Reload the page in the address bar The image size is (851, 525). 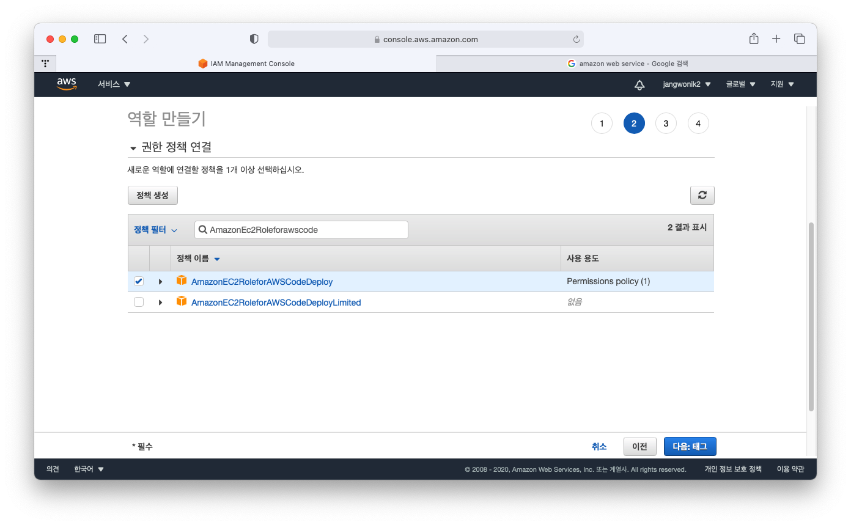coord(576,39)
